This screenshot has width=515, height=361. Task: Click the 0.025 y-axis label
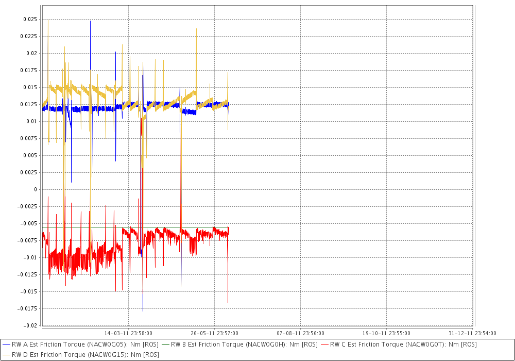30,20
